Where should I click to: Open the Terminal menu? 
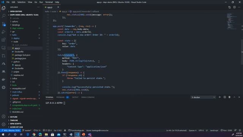pos(49,2)
